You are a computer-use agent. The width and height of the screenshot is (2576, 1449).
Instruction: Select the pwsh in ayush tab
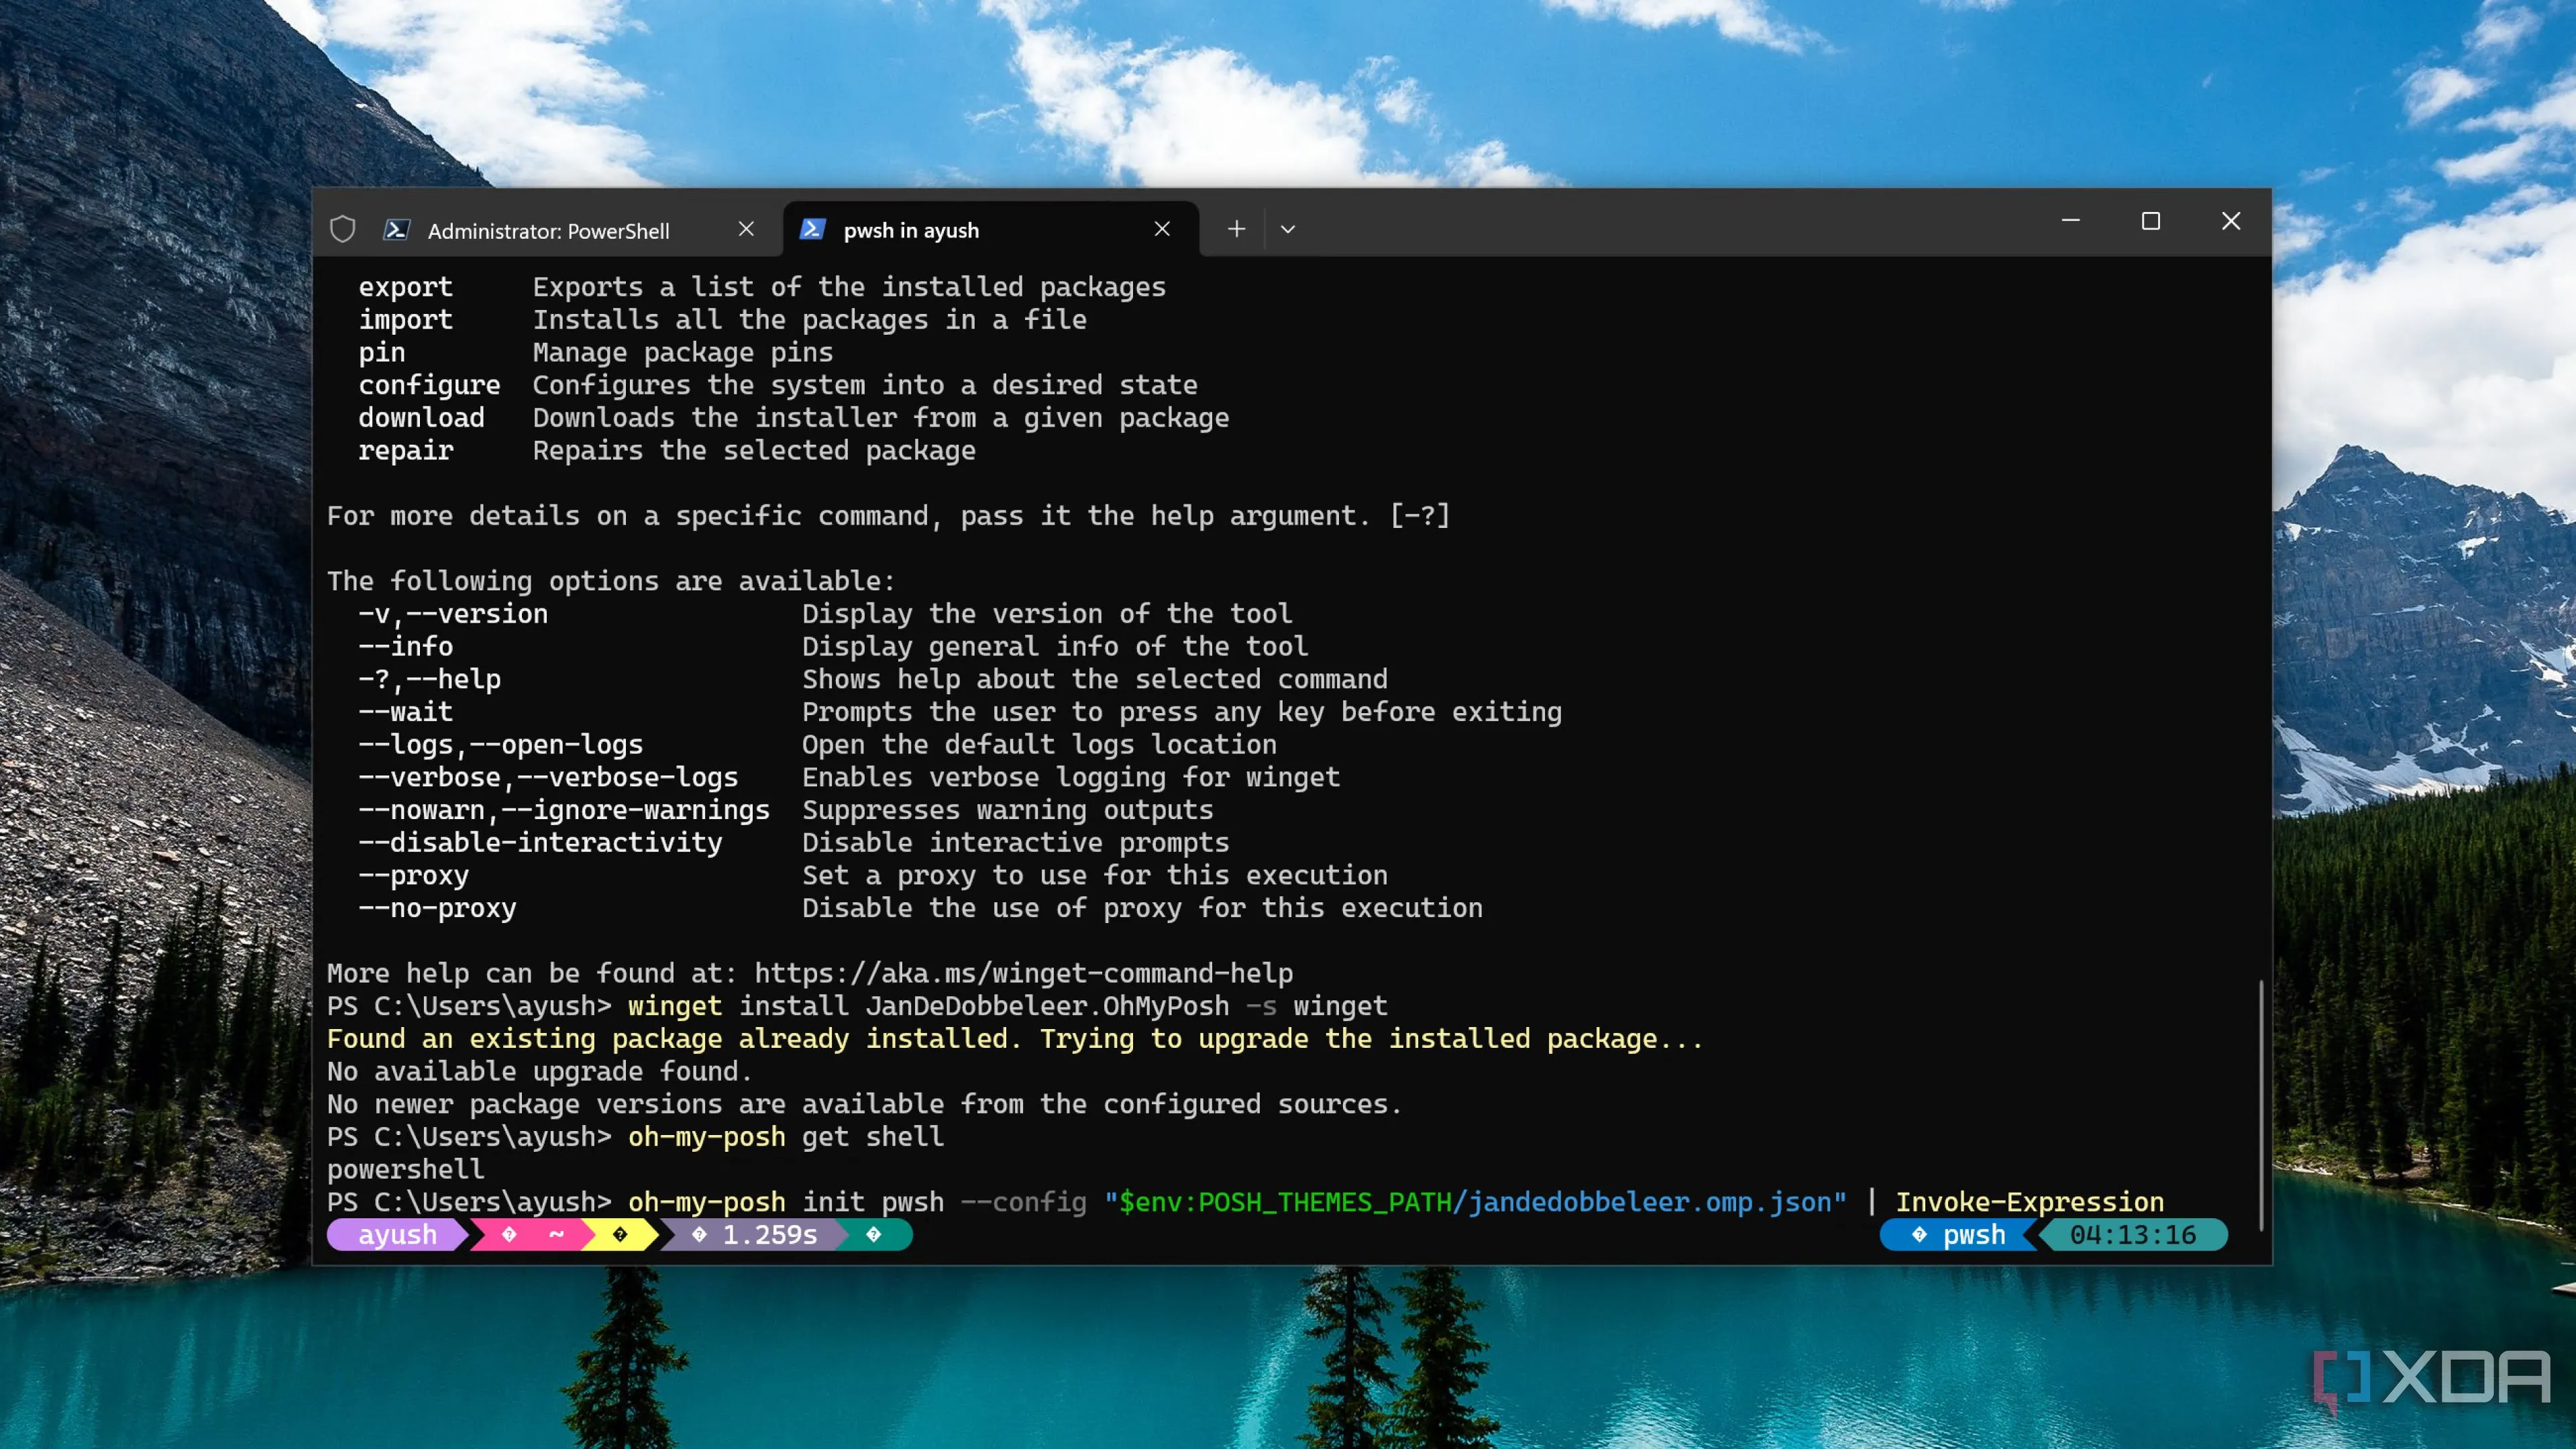(911, 229)
